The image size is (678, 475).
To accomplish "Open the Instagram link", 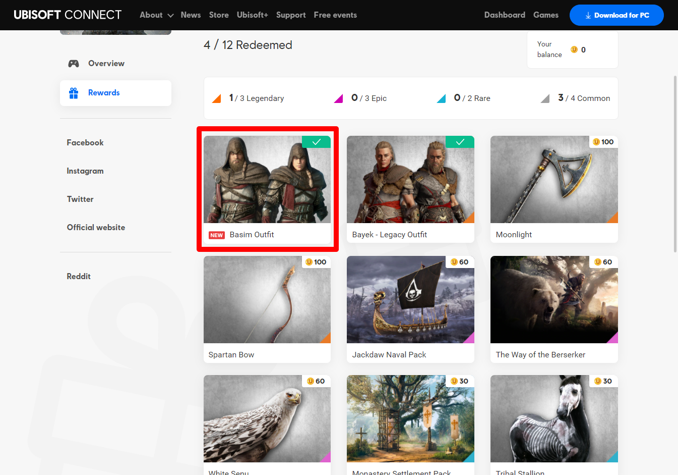I will coord(85,171).
